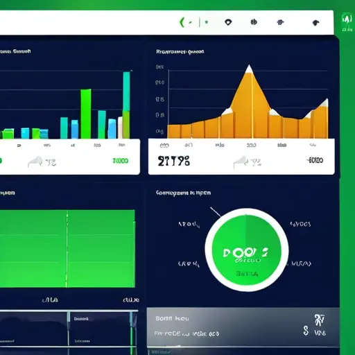Click the -6000 value in right stats card
This screenshot has height=355, width=355.
pyautogui.click(x=315, y=160)
